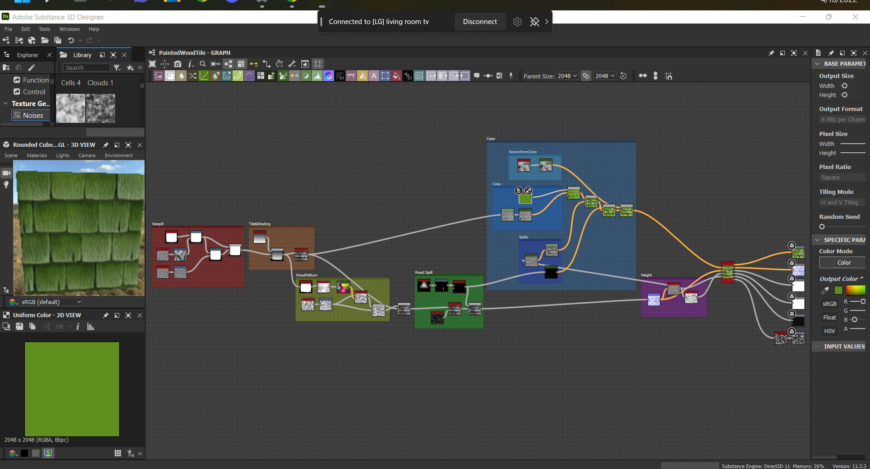Switch the color picker to HSV mode
This screenshot has width=870, height=469.
pyautogui.click(x=829, y=331)
